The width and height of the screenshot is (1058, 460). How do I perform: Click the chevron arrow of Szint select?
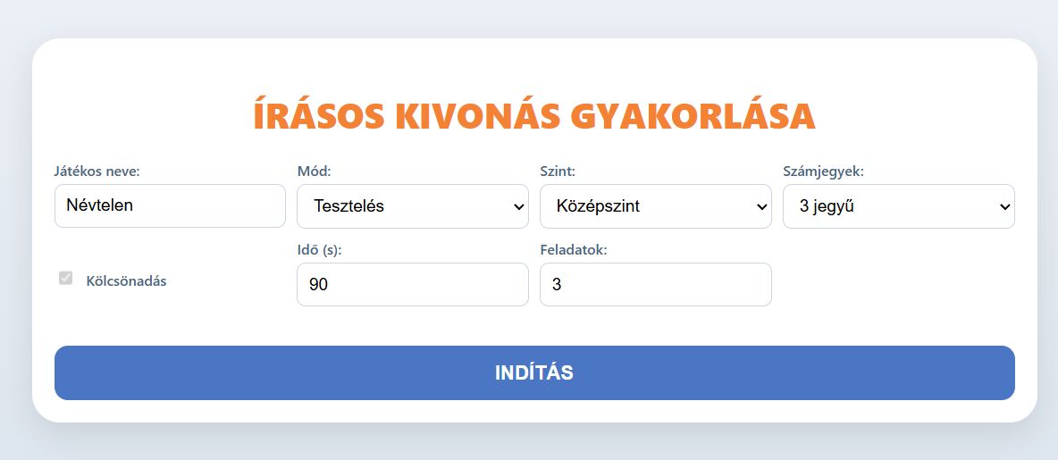(761, 207)
